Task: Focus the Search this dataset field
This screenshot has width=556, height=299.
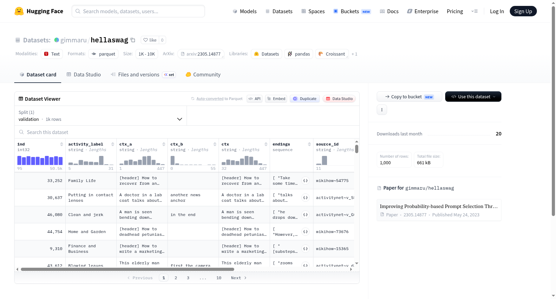Action: point(187,132)
